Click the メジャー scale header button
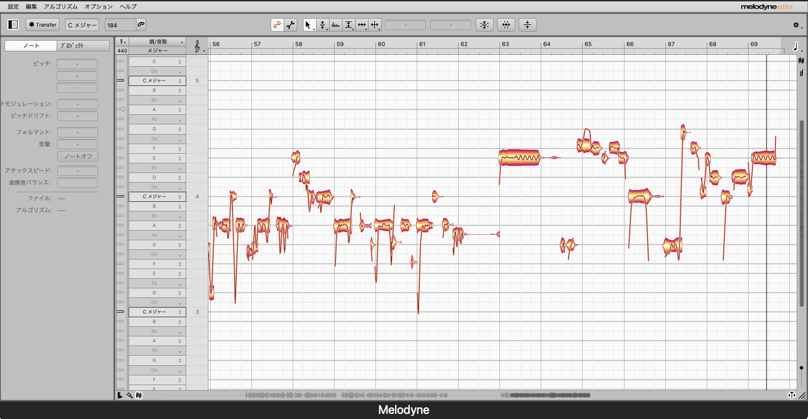Viewport: 808px width, 419px height. tap(157, 50)
